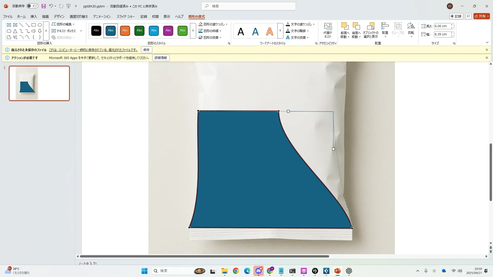The height and width of the screenshot is (277, 493).
Task: Click the Undo arrow icon
Action: click(51, 6)
